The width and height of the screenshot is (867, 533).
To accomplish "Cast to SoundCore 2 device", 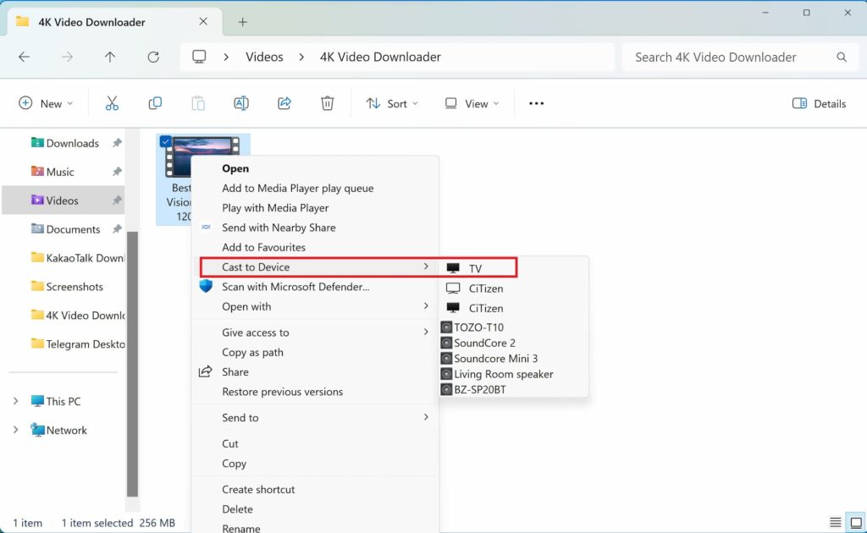I will click(x=513, y=343).
